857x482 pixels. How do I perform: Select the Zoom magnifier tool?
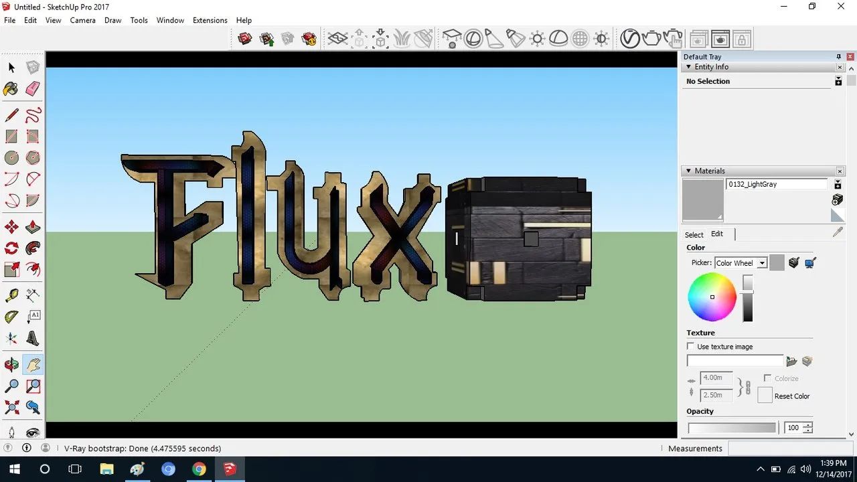pos(11,386)
